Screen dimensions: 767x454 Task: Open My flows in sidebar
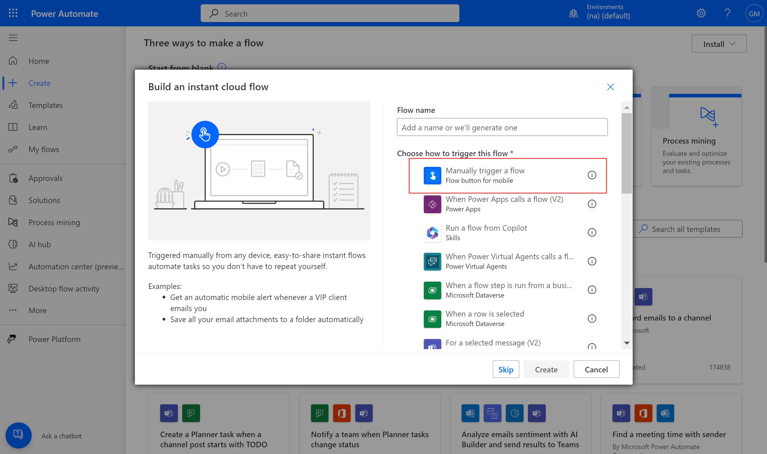pyautogui.click(x=44, y=149)
